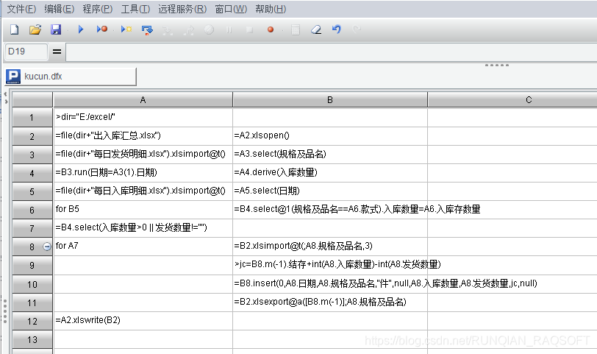
Task: Select cell =B4.select(入库数量>0 || 发货数量!="")
Action: (x=143, y=228)
